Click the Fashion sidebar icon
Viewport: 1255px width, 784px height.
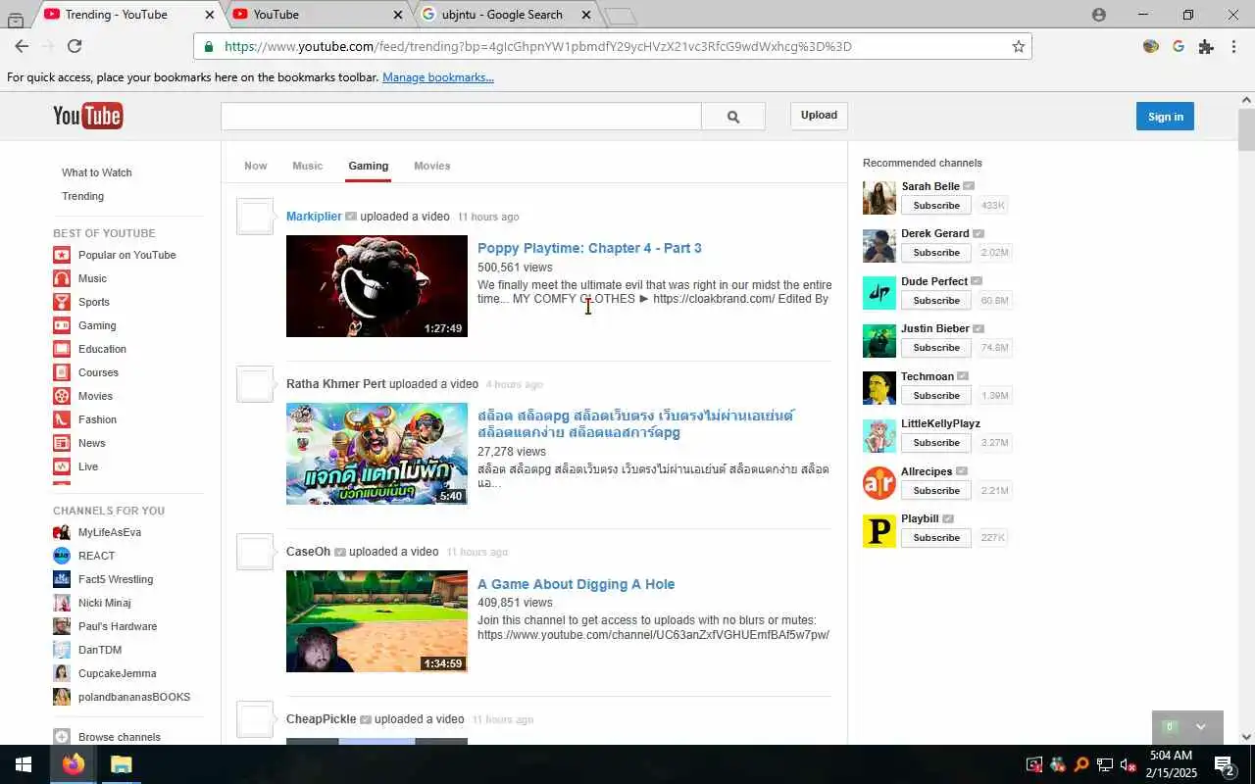(x=62, y=419)
